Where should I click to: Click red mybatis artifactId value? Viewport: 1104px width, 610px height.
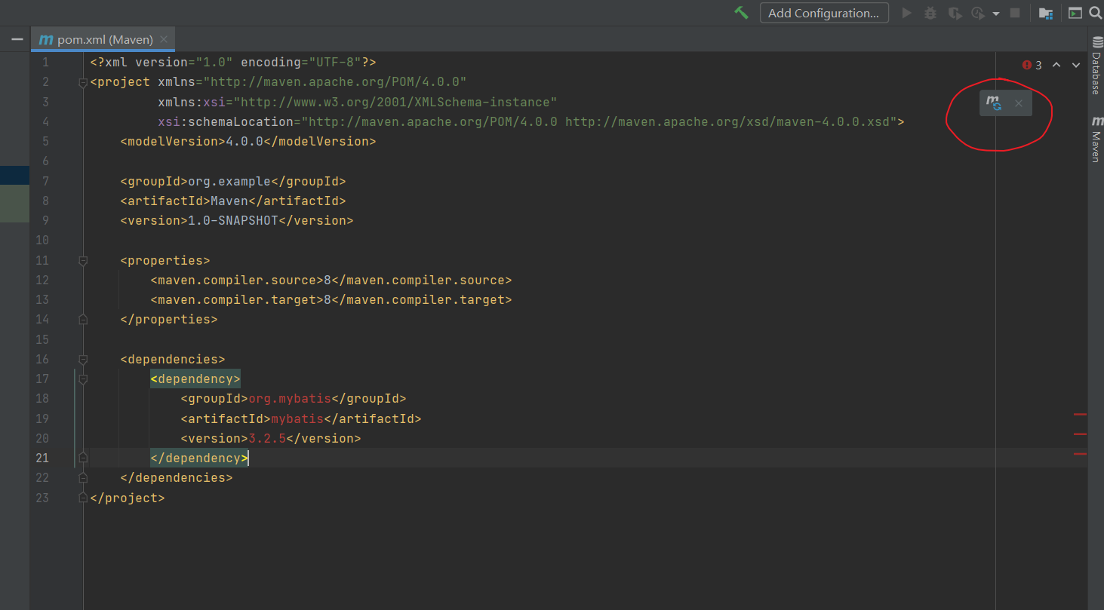click(297, 418)
